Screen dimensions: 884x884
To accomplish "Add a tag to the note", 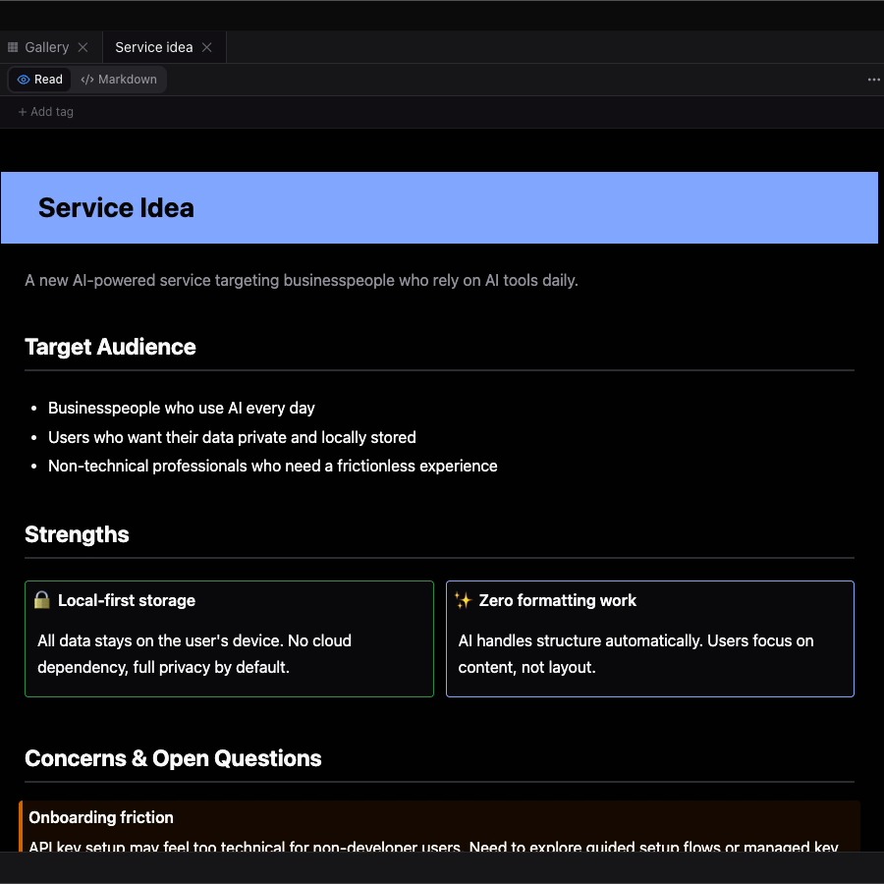I will coord(45,112).
